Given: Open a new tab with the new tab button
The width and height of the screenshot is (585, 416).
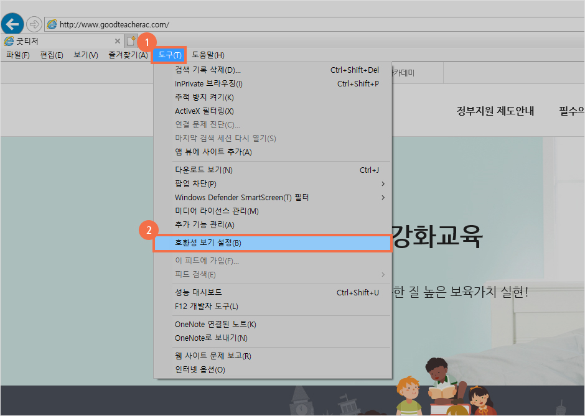Looking at the screenshot, I should [131, 40].
